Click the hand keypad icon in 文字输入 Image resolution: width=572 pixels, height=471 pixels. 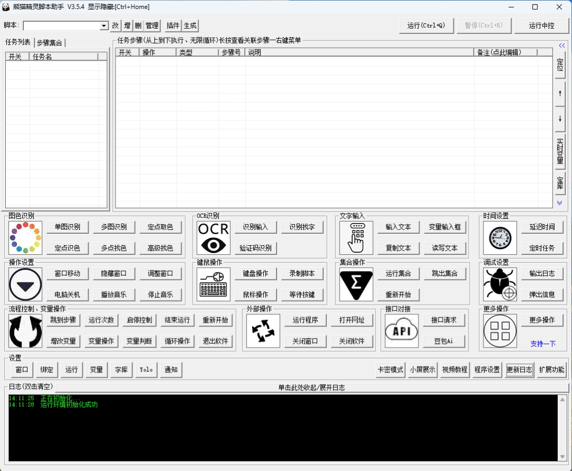point(355,237)
